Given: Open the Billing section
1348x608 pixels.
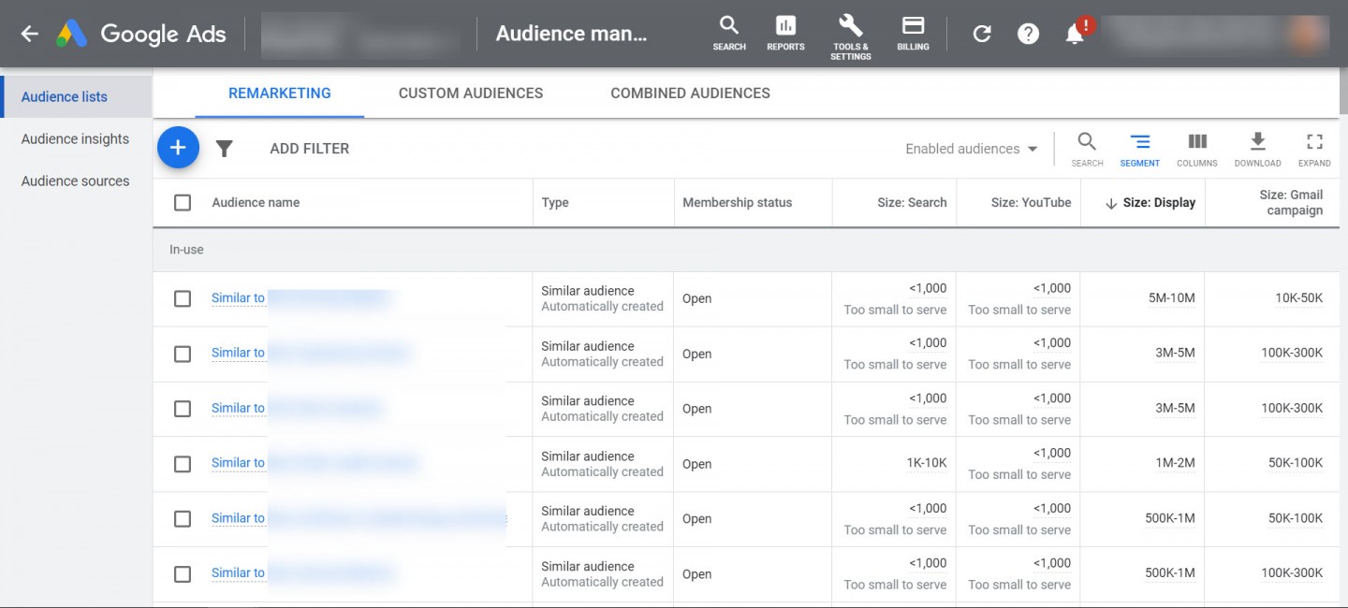Looking at the screenshot, I should (x=912, y=34).
